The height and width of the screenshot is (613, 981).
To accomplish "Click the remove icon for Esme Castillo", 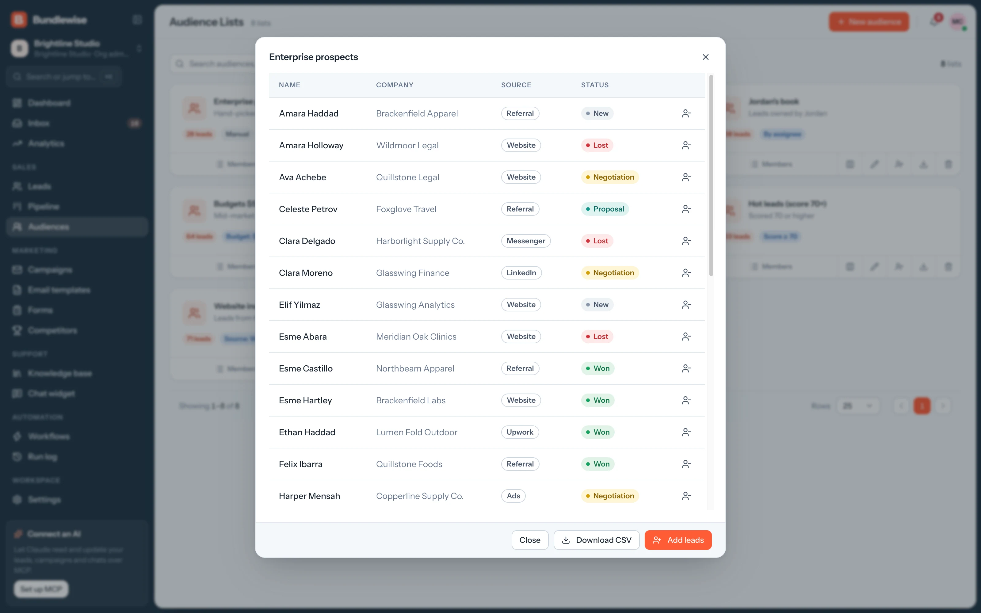I will 686,368.
